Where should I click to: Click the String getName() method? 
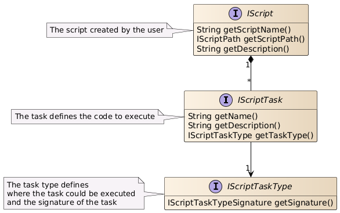[223, 116]
